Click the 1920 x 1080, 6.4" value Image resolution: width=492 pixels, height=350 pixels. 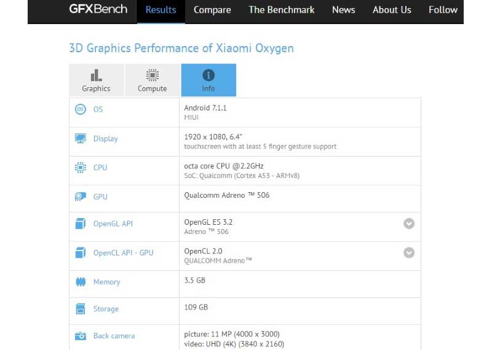(x=213, y=136)
